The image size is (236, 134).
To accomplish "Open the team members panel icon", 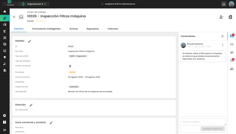I will pos(232,69).
